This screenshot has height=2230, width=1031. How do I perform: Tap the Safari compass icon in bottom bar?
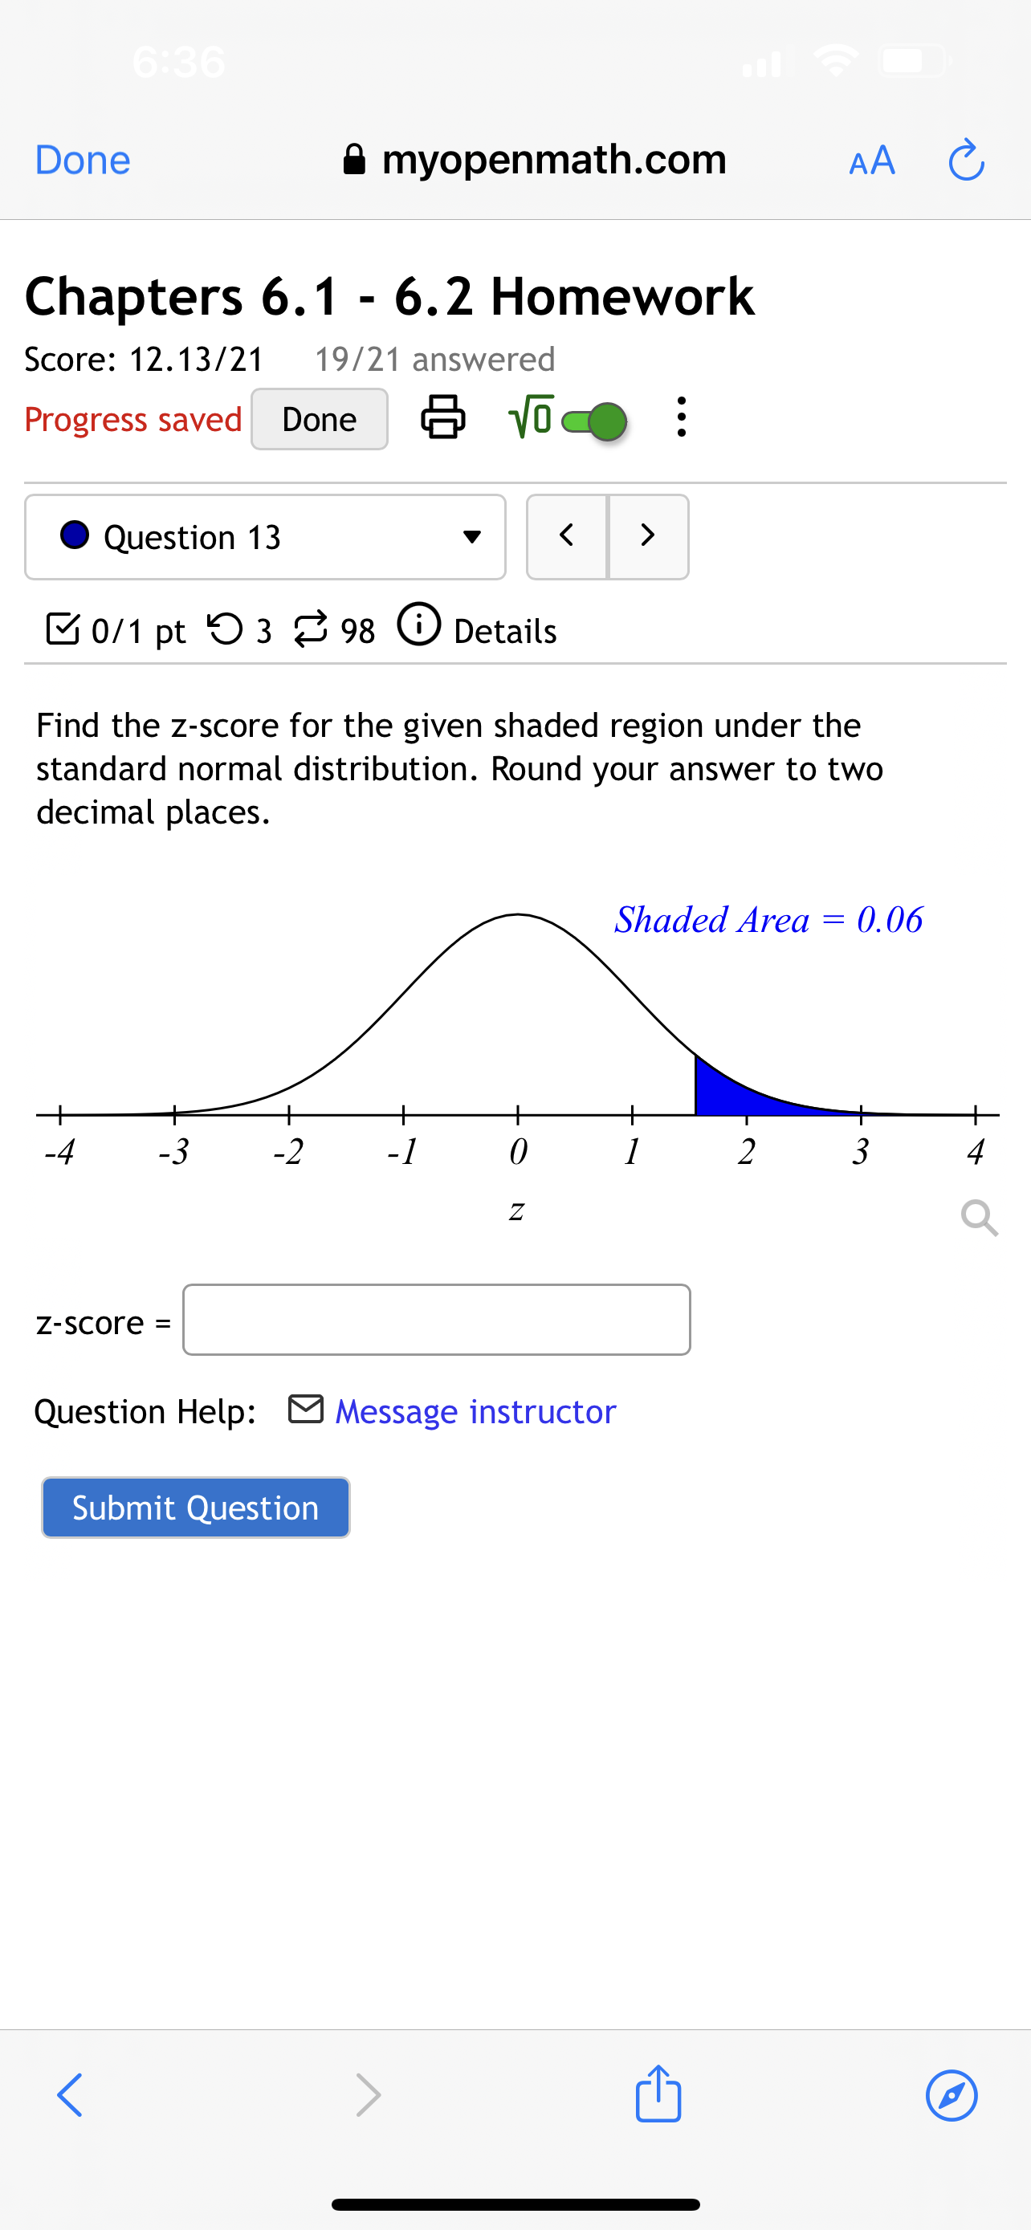pos(952,2095)
